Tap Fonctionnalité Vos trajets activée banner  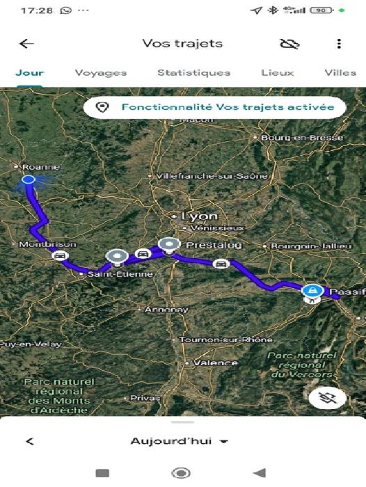point(215,107)
